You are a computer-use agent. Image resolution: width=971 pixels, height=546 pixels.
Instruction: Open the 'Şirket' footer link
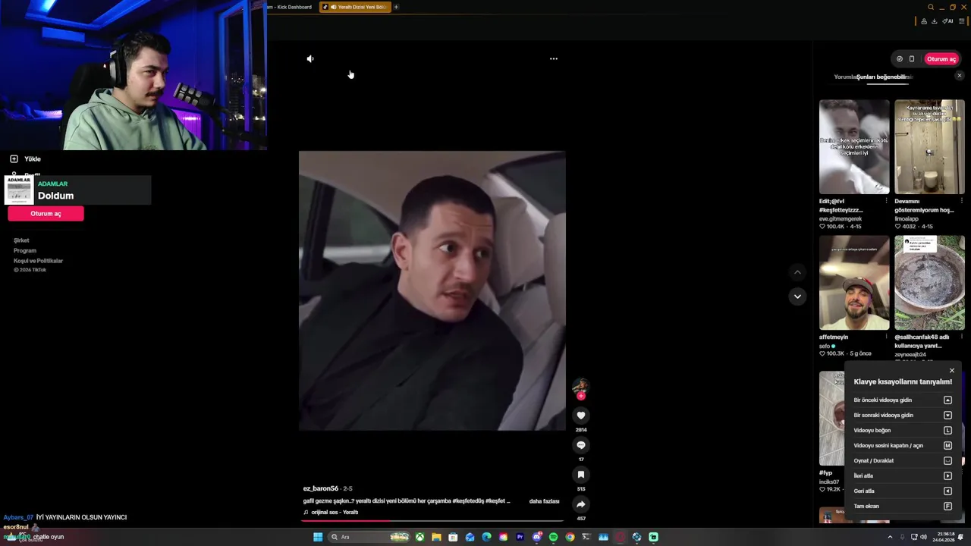point(21,240)
